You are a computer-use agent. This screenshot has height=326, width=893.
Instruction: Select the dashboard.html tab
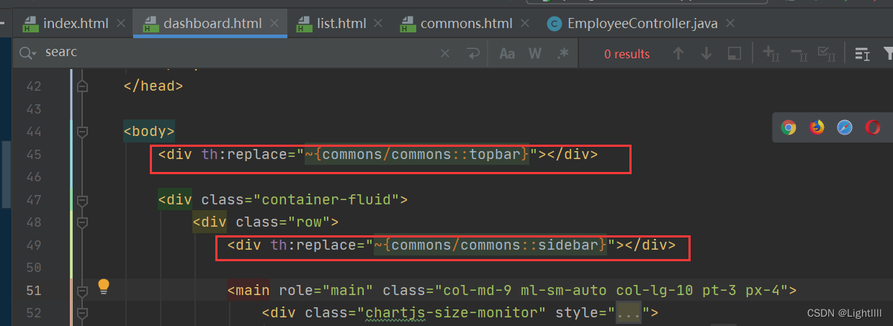[210, 24]
